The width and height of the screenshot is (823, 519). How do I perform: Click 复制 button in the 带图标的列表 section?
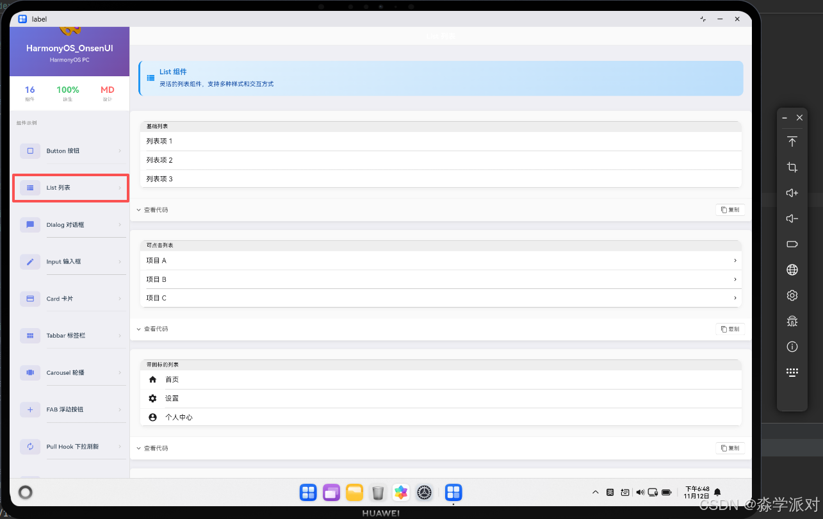tap(729, 448)
